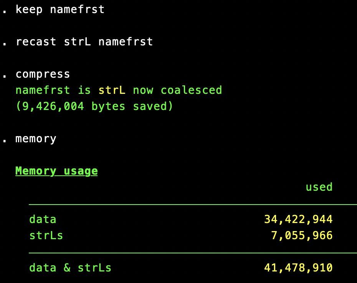
Task: Select the 'recast strL namefrst' command
Action: point(84,42)
